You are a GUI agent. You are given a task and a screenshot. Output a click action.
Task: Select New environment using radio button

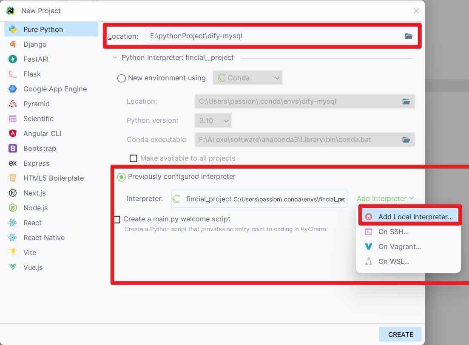point(122,78)
